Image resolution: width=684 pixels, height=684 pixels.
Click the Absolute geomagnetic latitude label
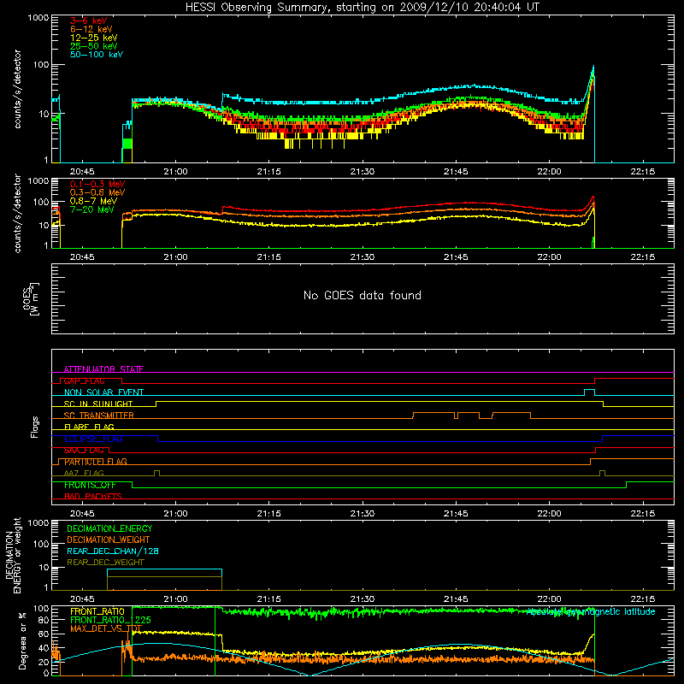click(x=591, y=612)
